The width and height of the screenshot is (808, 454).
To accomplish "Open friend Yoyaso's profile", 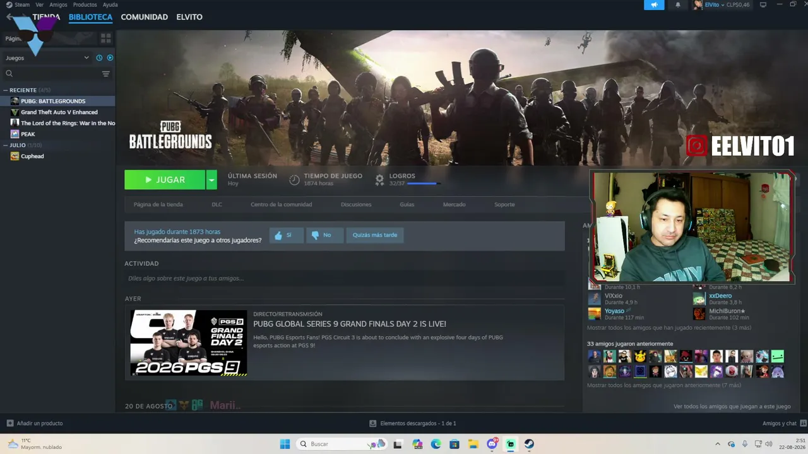I will tap(614, 311).
